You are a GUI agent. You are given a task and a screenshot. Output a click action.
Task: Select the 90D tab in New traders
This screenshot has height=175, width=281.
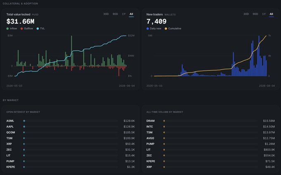coord(255,14)
